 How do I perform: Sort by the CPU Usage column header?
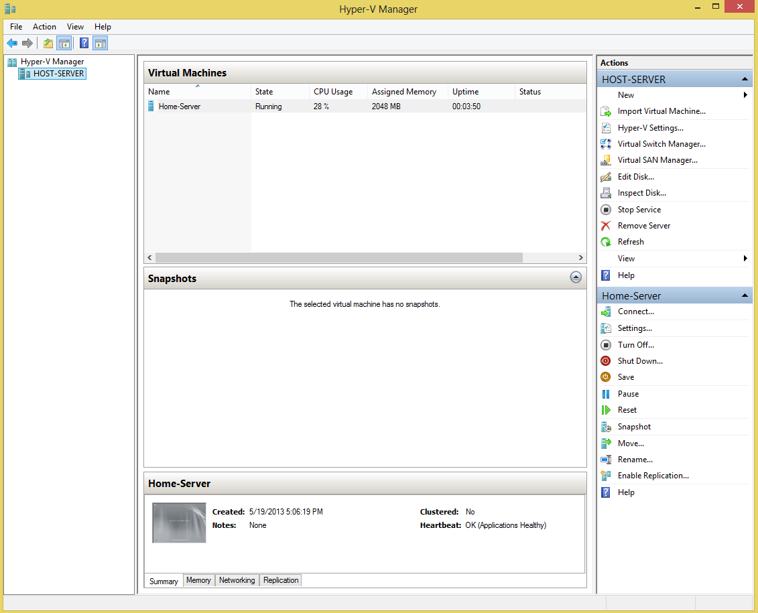click(x=338, y=92)
